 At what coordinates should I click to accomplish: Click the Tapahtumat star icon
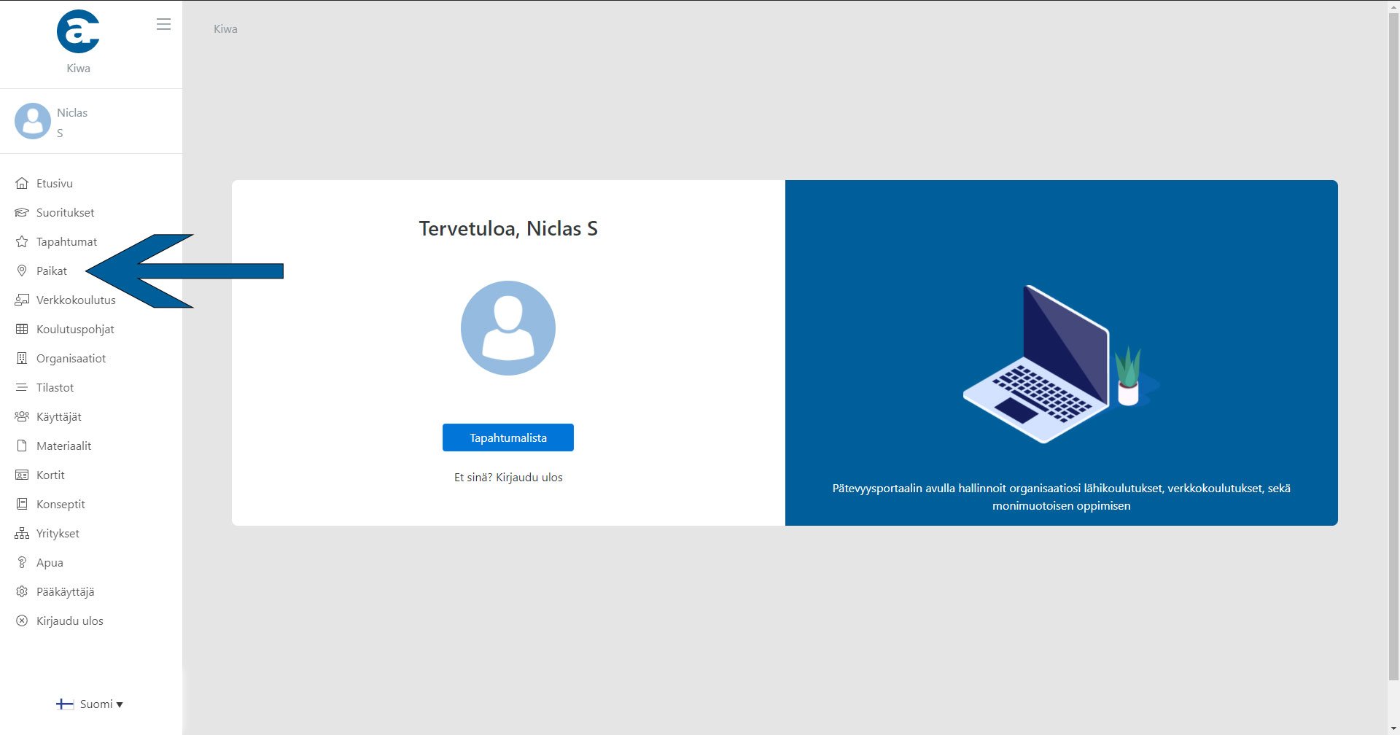tap(22, 242)
